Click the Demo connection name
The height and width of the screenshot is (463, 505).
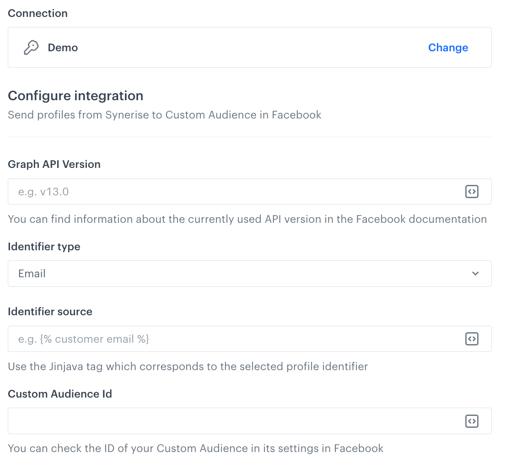[x=63, y=47]
